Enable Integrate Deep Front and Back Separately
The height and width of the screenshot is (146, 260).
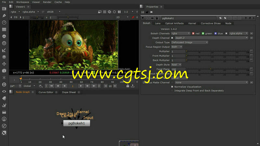172,91
